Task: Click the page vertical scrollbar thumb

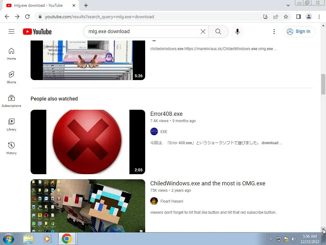Action: [x=323, y=84]
